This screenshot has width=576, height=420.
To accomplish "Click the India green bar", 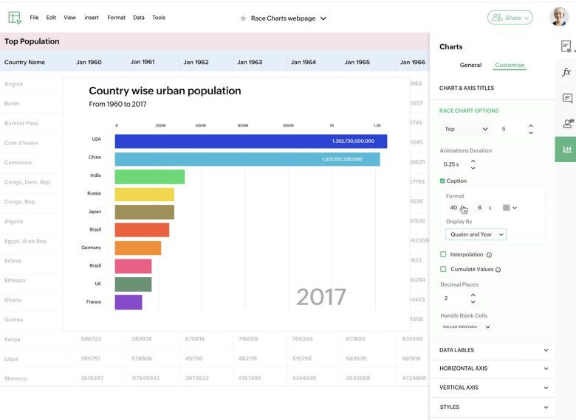I will (x=149, y=177).
